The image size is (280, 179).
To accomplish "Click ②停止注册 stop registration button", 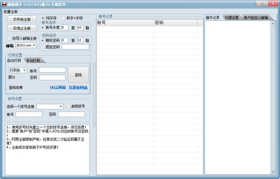I will point(22,28).
